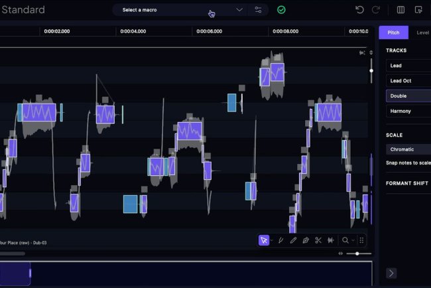This screenshot has height=288, width=431.
Task: Click the tool palette grip handle
Action: click(361, 240)
